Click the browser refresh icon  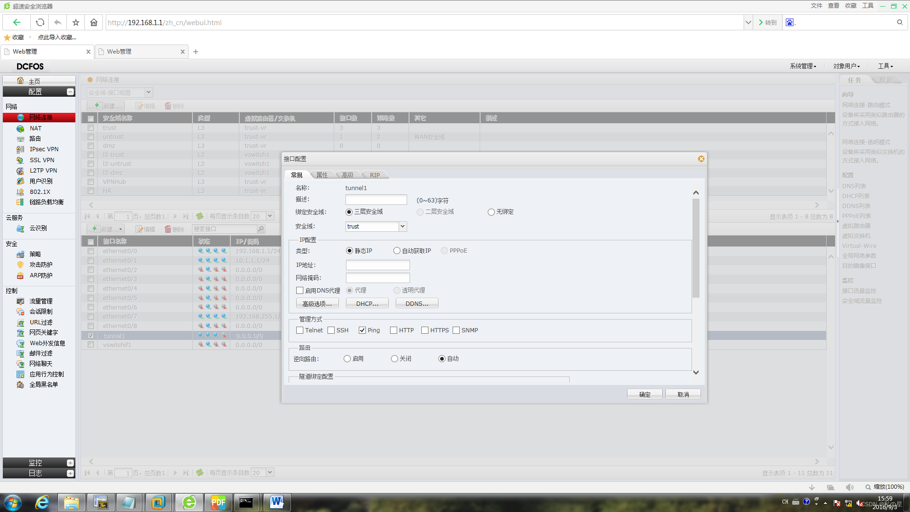(x=40, y=22)
